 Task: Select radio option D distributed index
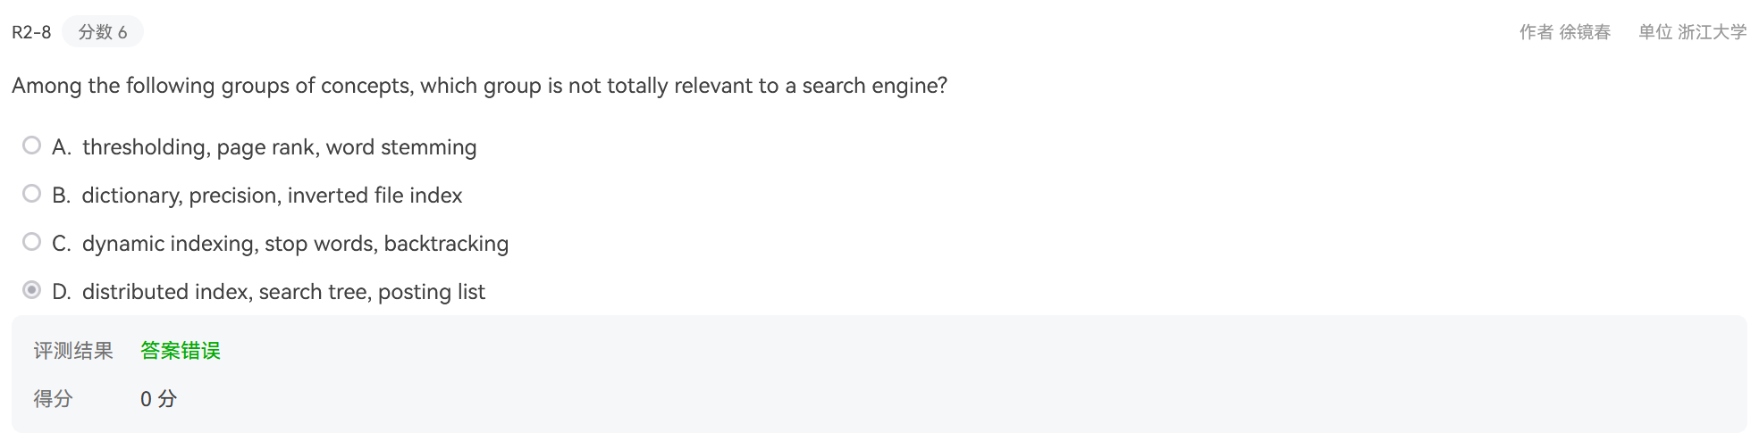pyautogui.click(x=32, y=290)
